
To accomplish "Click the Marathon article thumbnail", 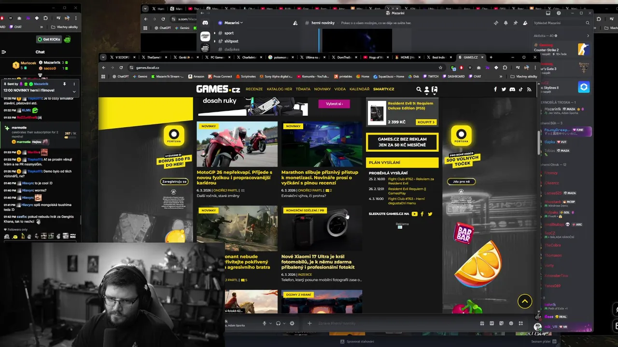I will 322,145.
